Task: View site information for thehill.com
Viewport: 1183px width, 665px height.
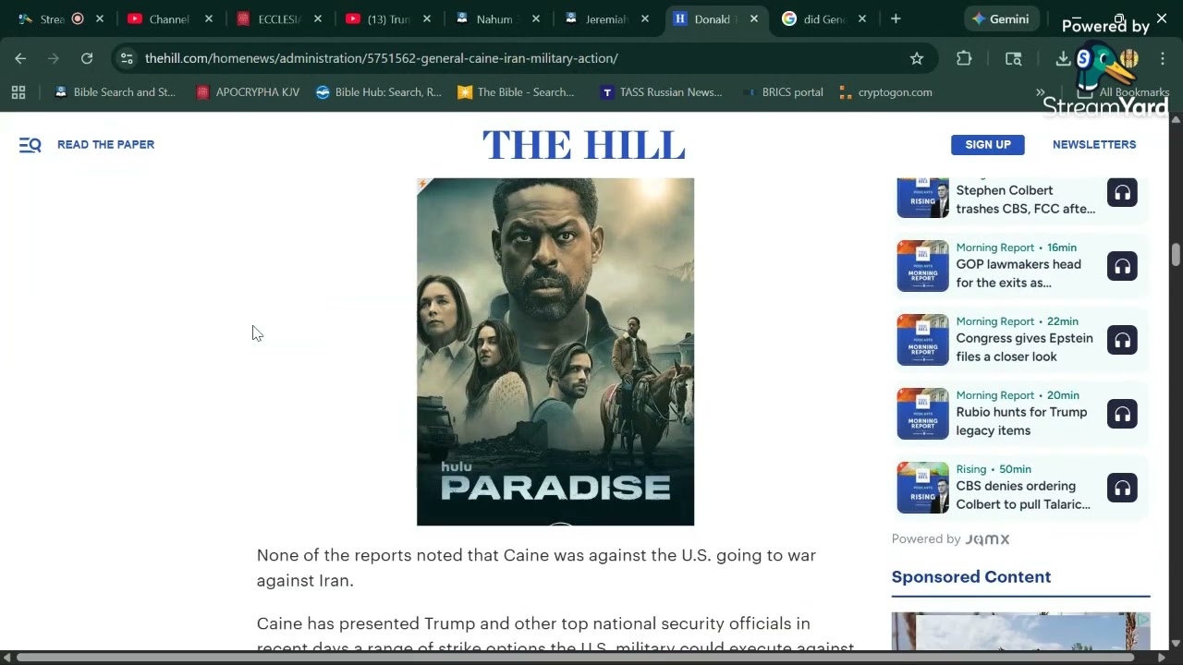Action: pyautogui.click(x=127, y=58)
